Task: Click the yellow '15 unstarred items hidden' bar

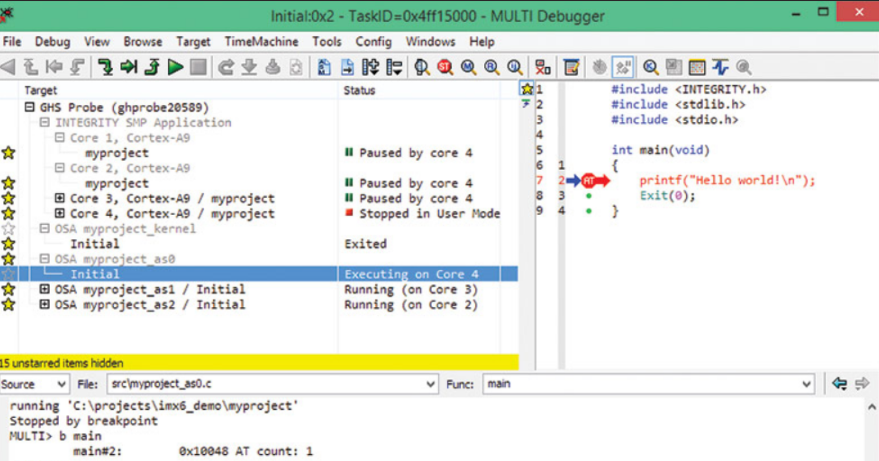Action: tap(259, 363)
